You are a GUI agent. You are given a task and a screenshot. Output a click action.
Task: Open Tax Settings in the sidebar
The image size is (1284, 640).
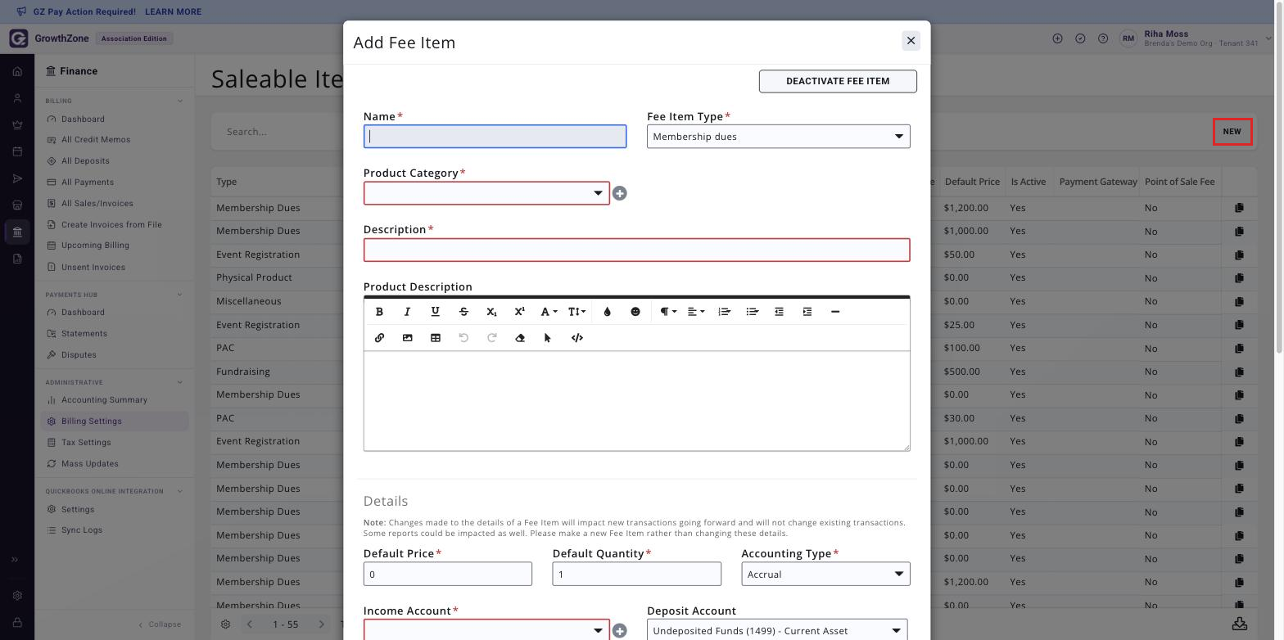point(86,443)
